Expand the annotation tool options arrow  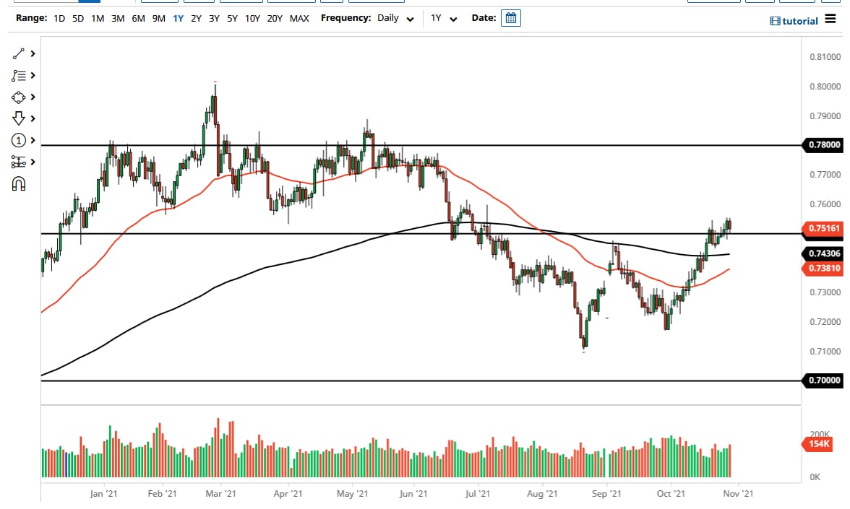pos(33,75)
